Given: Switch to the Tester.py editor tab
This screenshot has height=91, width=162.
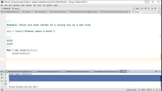Looking at the screenshot, I should pos(28,12).
